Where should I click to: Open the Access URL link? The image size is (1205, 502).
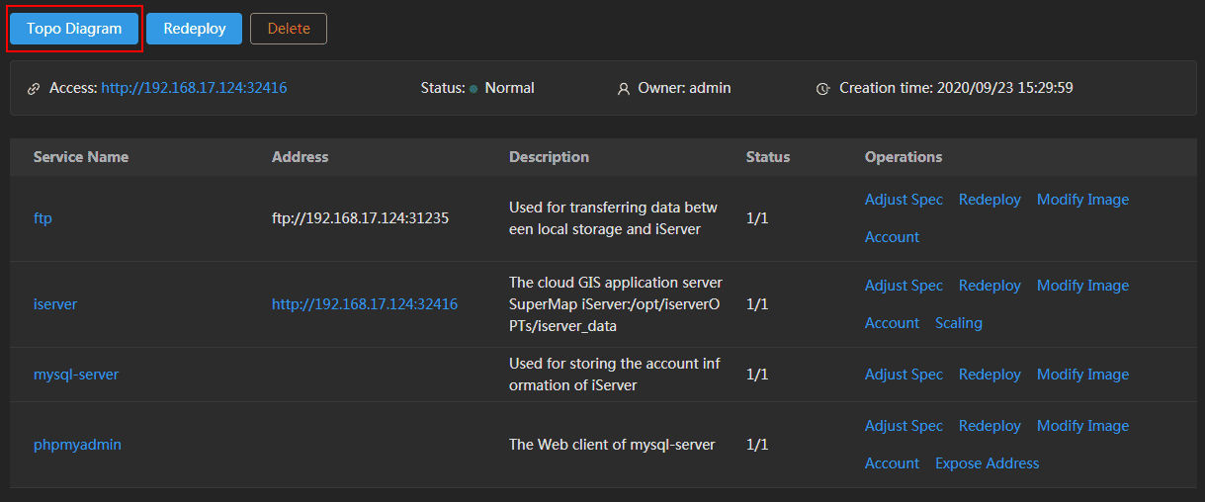pos(194,88)
